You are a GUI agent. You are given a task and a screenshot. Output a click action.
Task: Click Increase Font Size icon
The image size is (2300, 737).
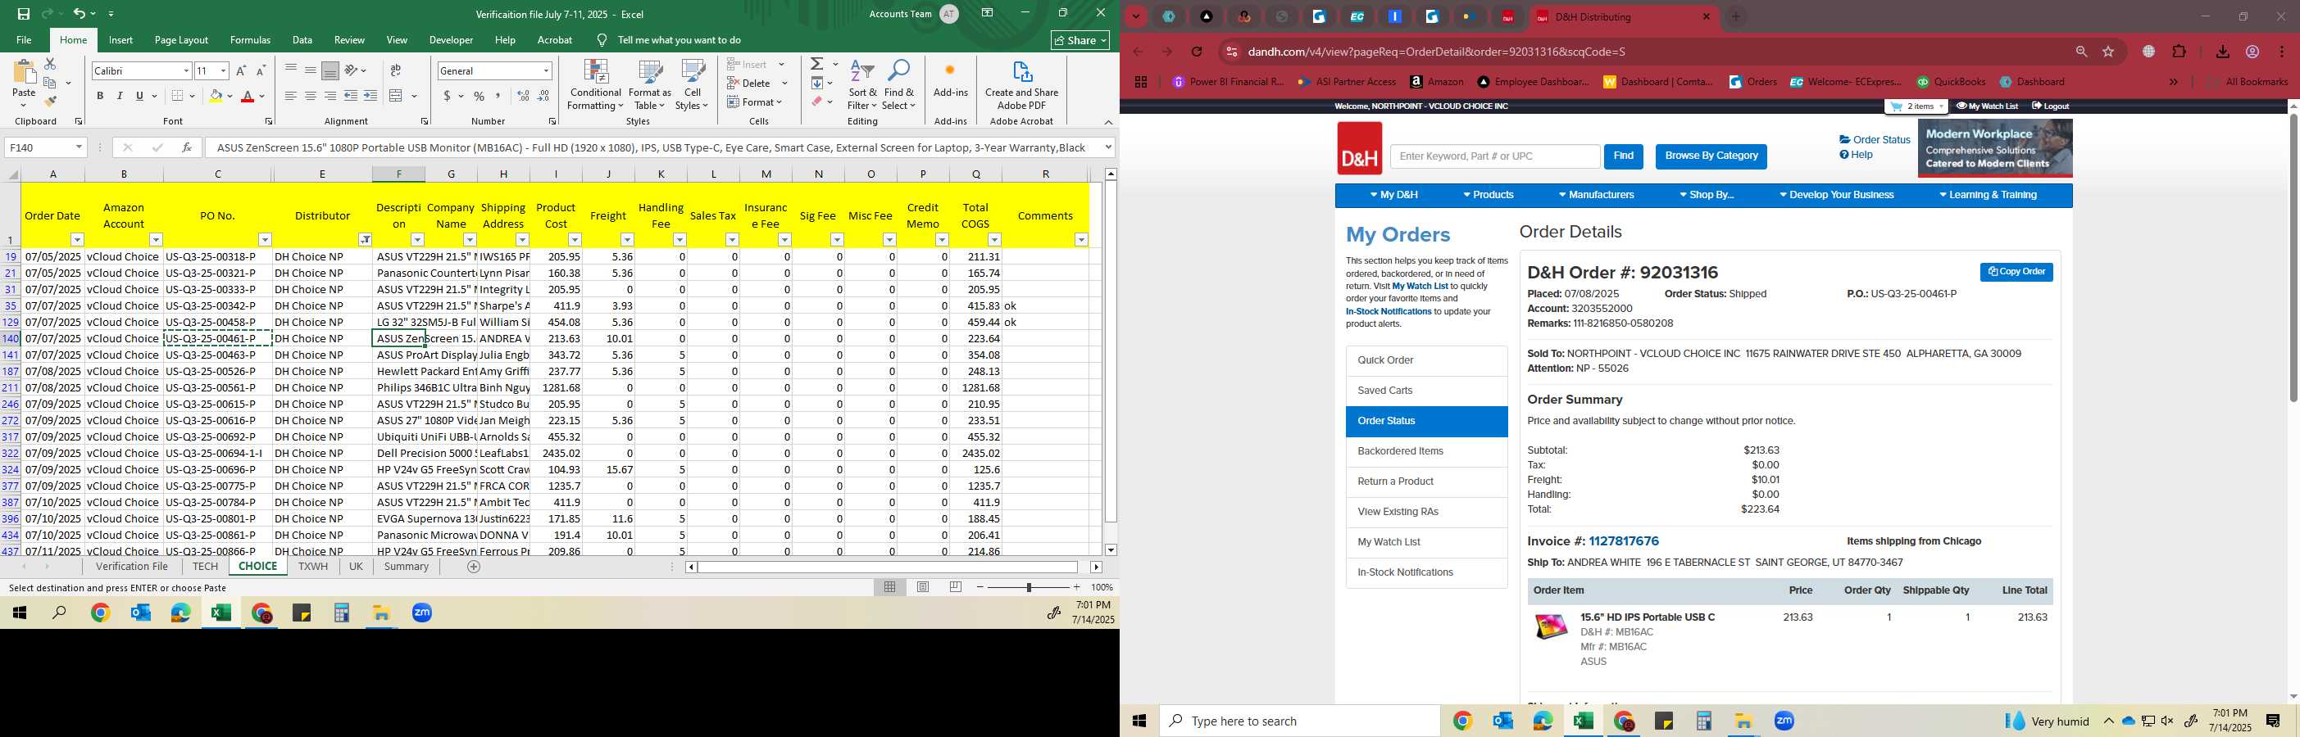(240, 70)
